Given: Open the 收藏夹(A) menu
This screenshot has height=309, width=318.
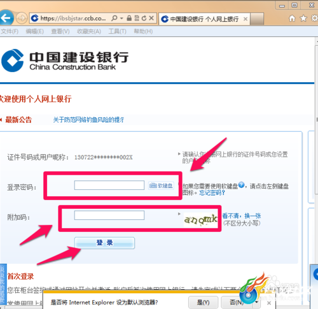Looking at the screenshot, I should 89,31.
